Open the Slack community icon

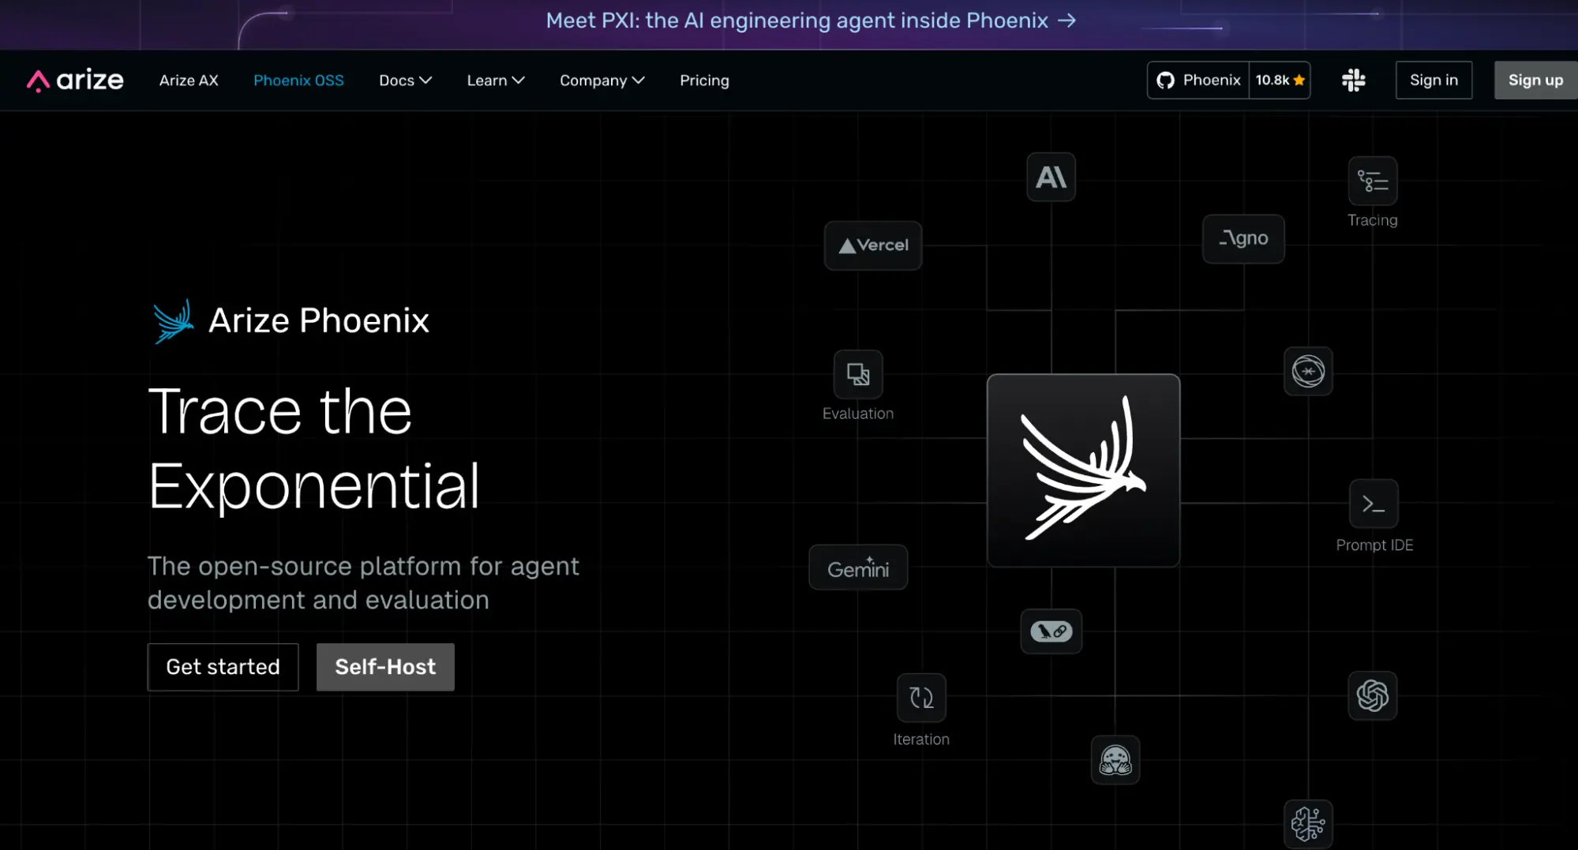1353,80
